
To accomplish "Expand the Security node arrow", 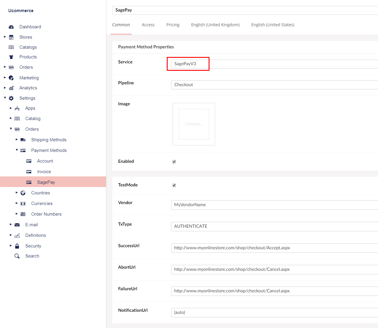I will click(x=11, y=246).
